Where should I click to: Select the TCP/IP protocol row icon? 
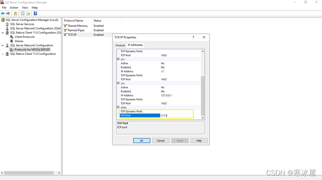pyautogui.click(x=65, y=35)
